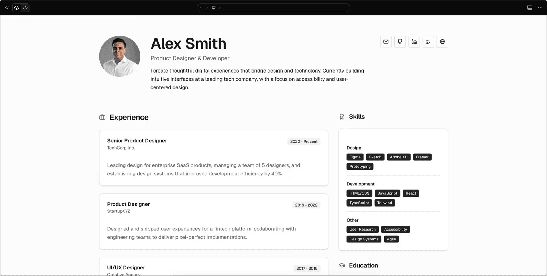Go forward with the address bar arrow
This screenshot has width=547, height=276.
pos(207,8)
